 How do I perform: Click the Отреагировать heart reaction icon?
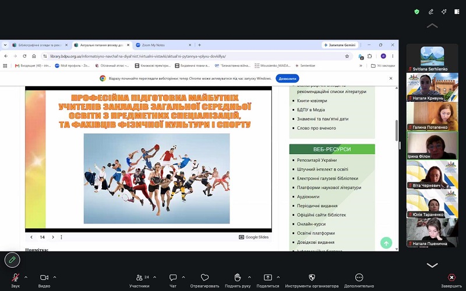(x=204, y=278)
